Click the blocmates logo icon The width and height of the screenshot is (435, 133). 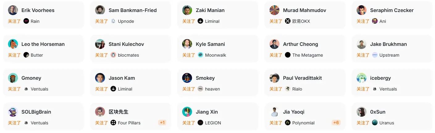[113, 55]
